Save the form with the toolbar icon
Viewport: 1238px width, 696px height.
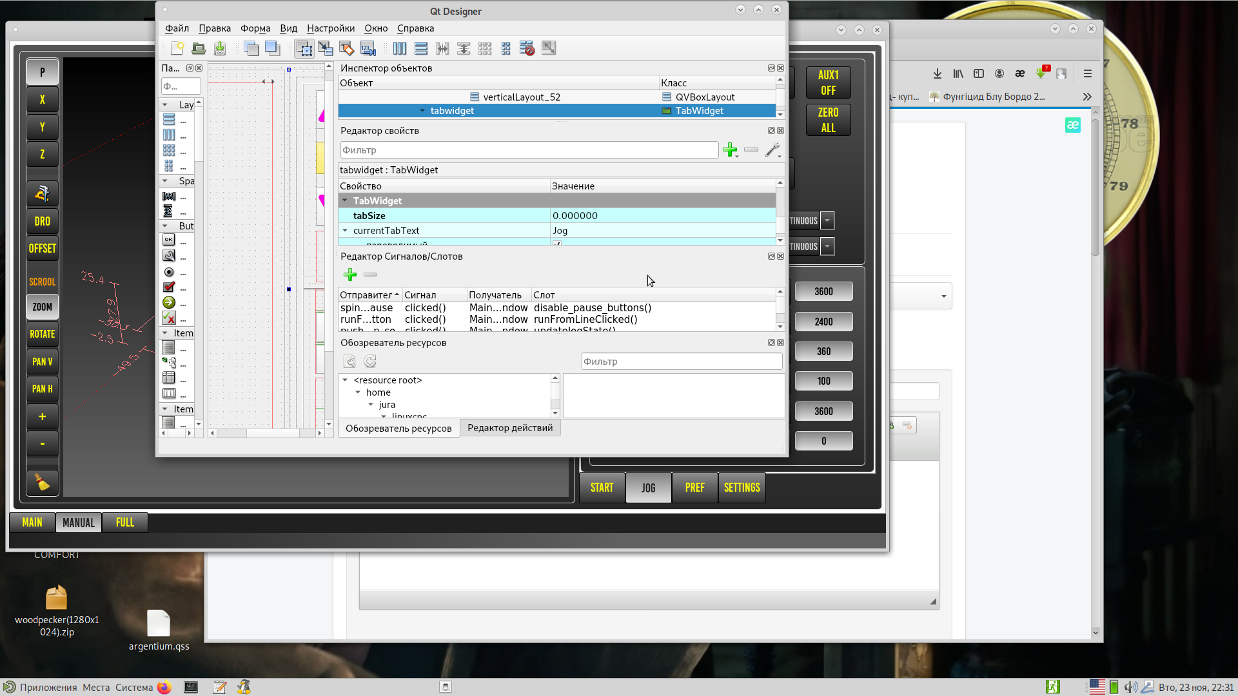[220, 48]
